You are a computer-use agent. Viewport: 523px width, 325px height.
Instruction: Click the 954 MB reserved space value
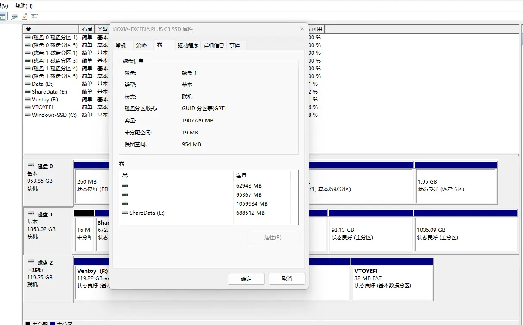pos(191,144)
